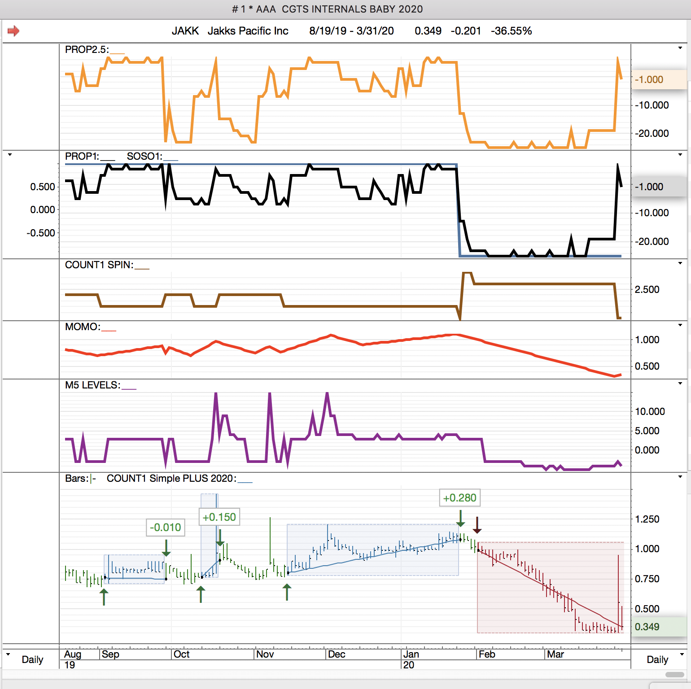Click the green up arrow below mid-October bars
The height and width of the screenshot is (689, 691).
click(201, 594)
